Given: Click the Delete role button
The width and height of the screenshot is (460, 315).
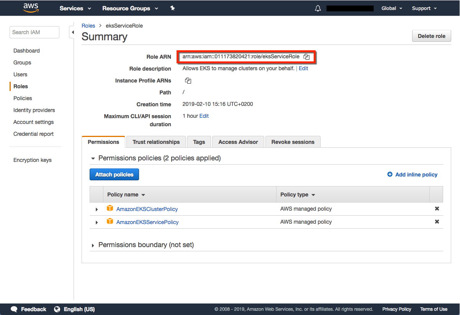Looking at the screenshot, I should [x=432, y=36].
